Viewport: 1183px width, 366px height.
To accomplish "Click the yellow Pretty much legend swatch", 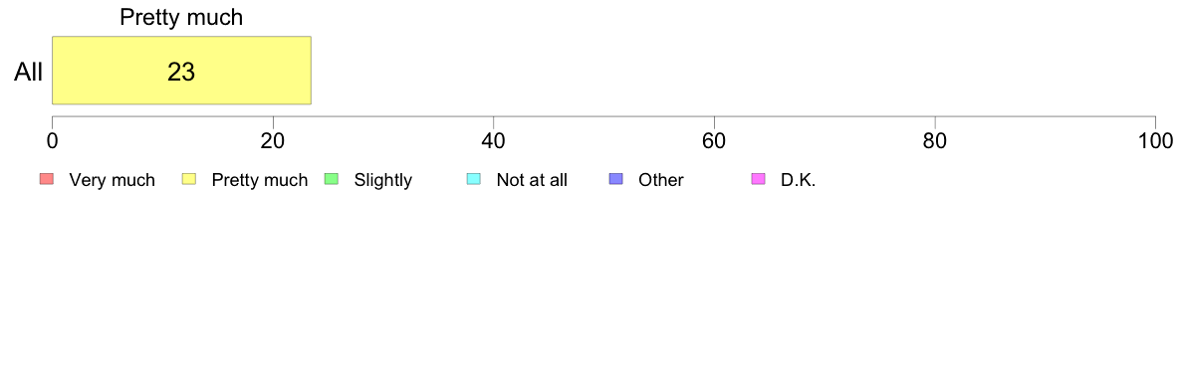I will [189, 179].
